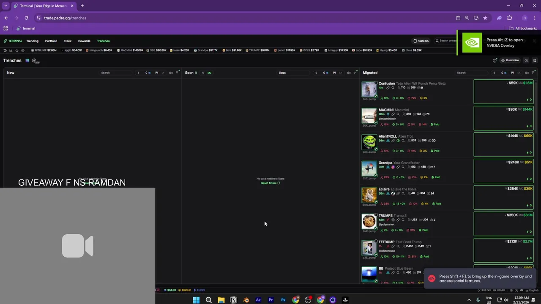Viewport: 541px width, 304px height.
Task: Open Windows Start menu
Action: click(196, 300)
